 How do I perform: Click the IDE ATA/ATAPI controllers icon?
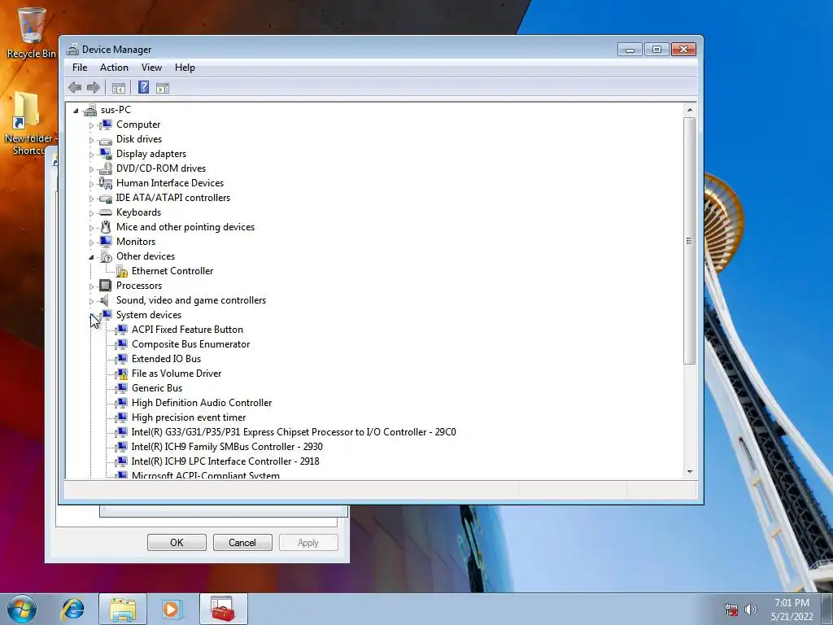coord(106,198)
